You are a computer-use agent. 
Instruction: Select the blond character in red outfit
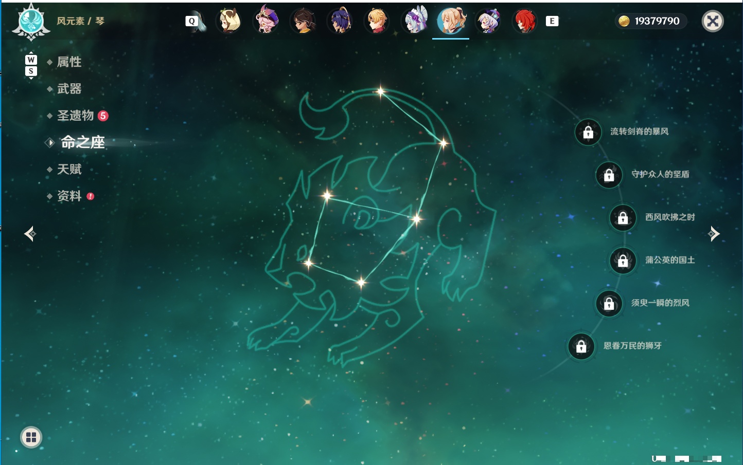point(377,21)
